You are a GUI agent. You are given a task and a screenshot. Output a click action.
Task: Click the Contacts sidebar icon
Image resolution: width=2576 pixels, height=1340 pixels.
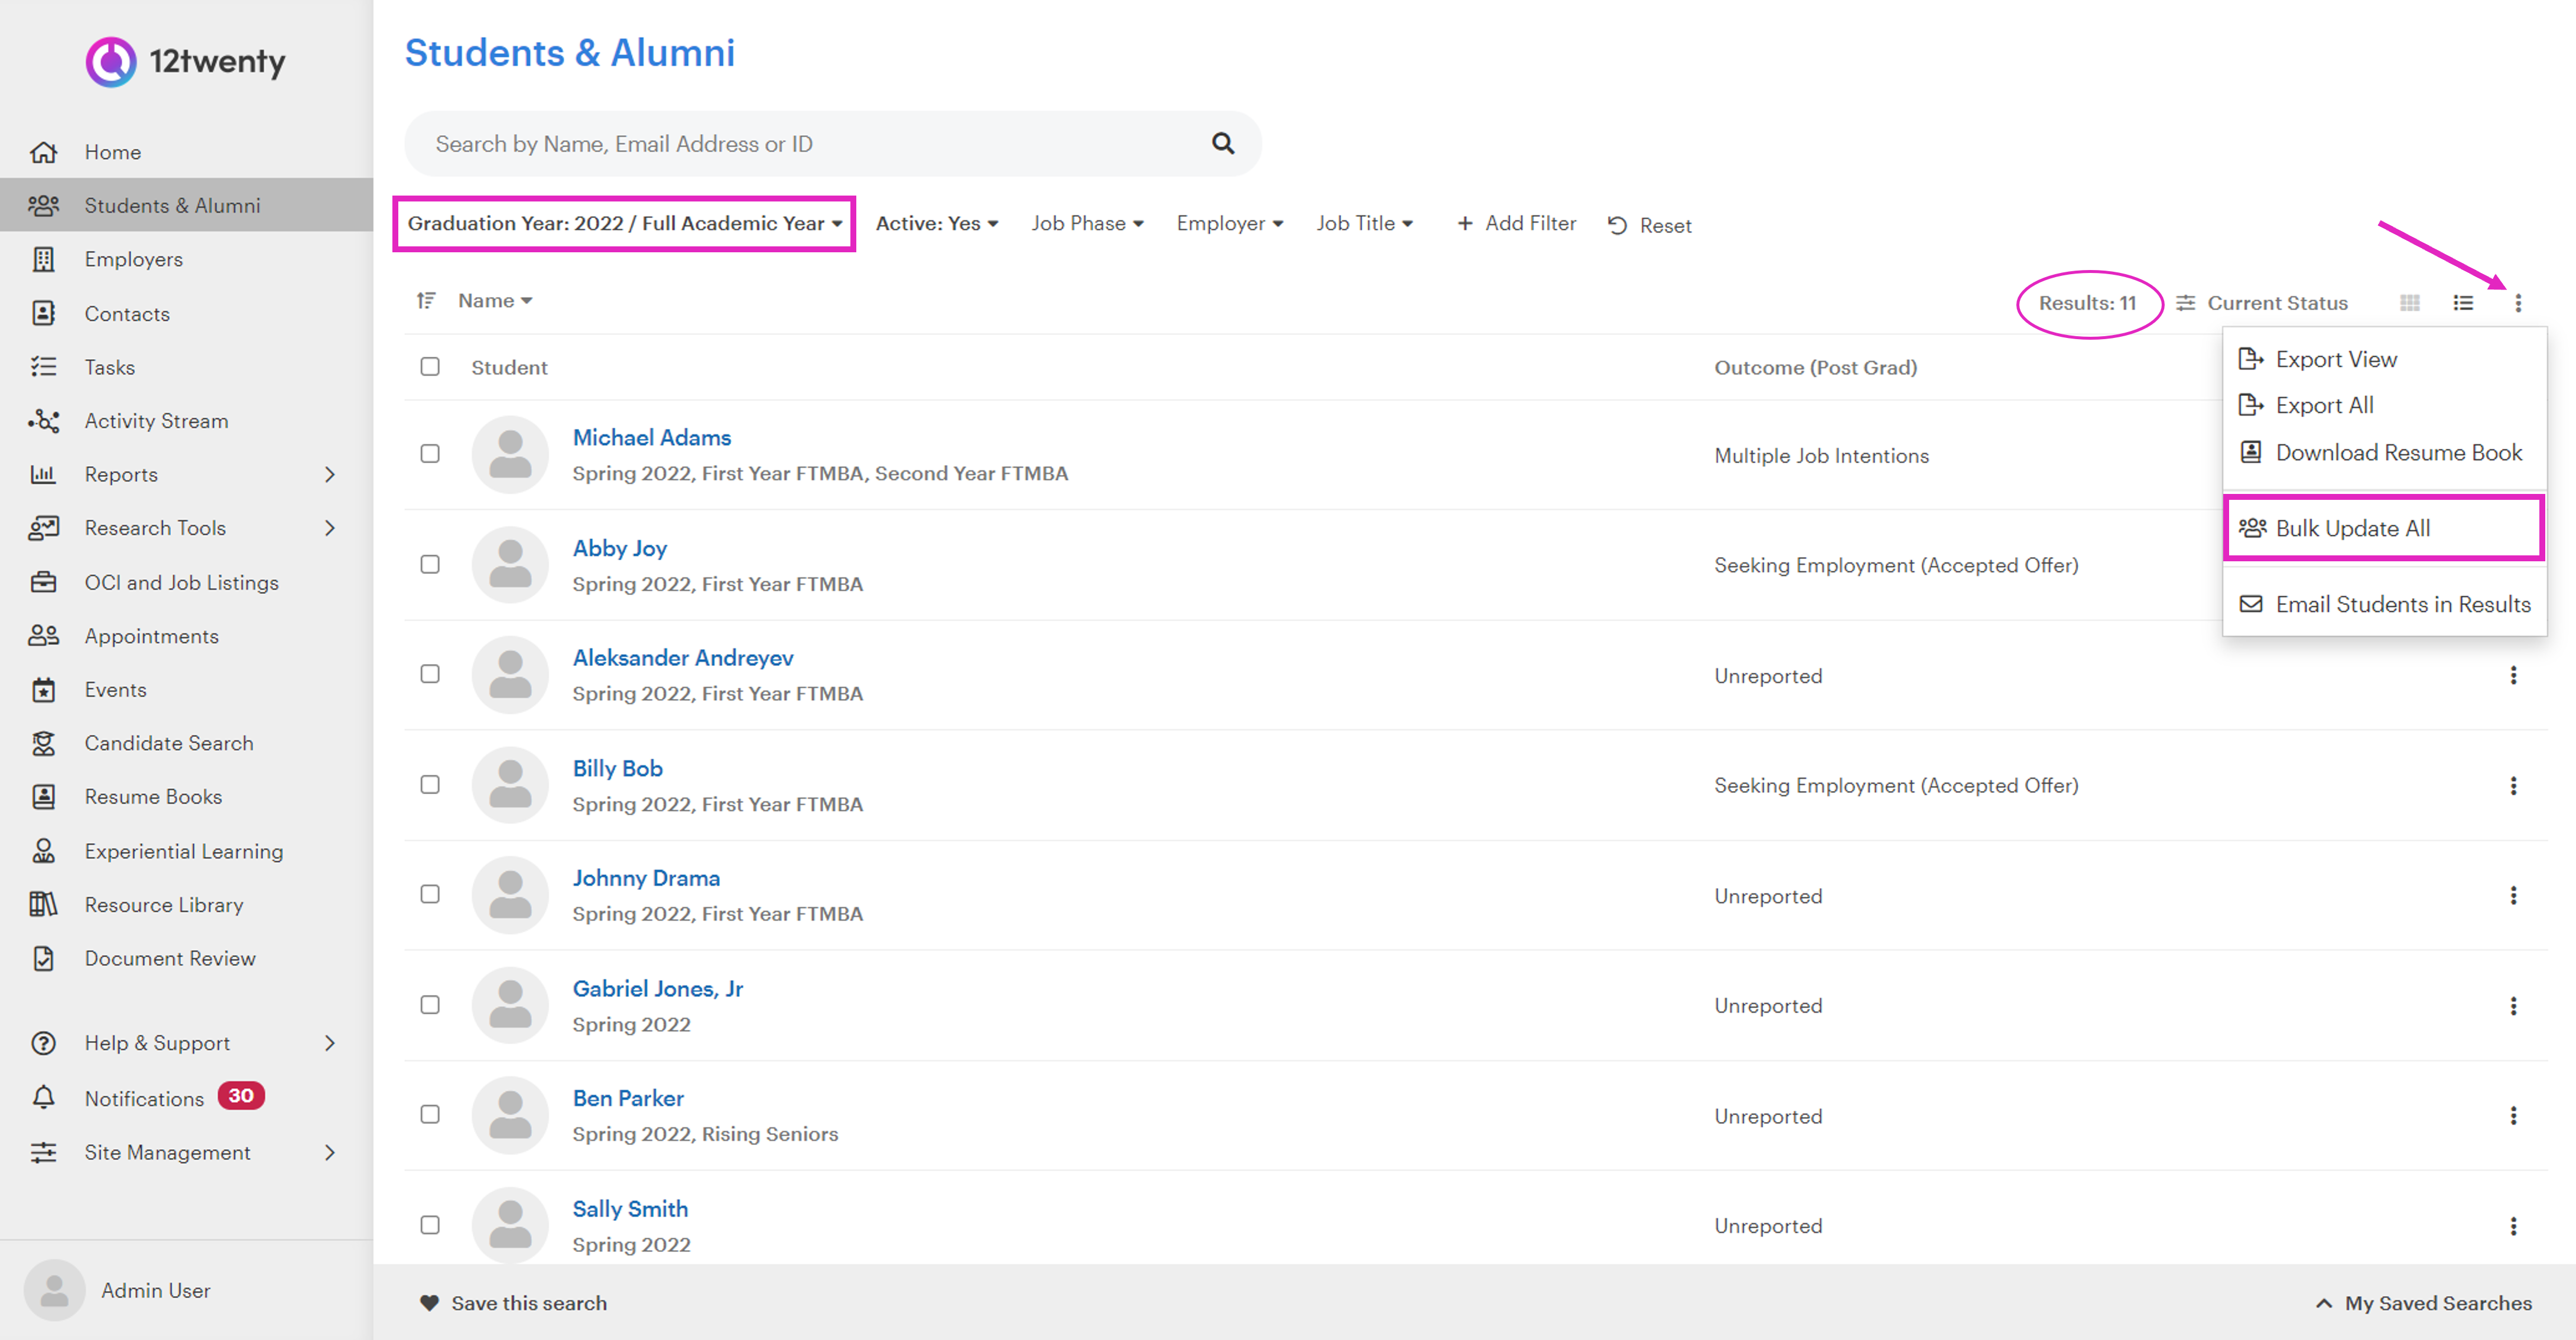(x=43, y=314)
